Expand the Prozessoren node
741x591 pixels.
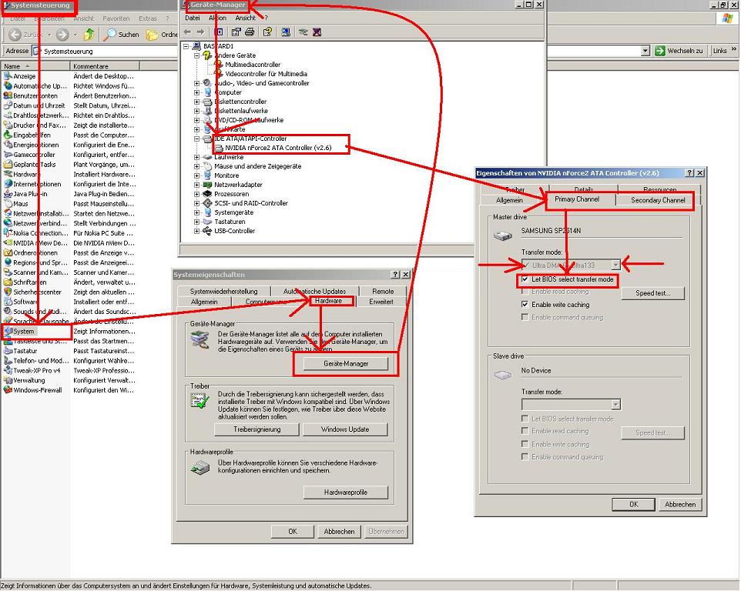[x=196, y=194]
